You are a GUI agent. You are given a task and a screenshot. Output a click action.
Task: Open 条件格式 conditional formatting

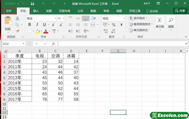click(x=138, y=18)
